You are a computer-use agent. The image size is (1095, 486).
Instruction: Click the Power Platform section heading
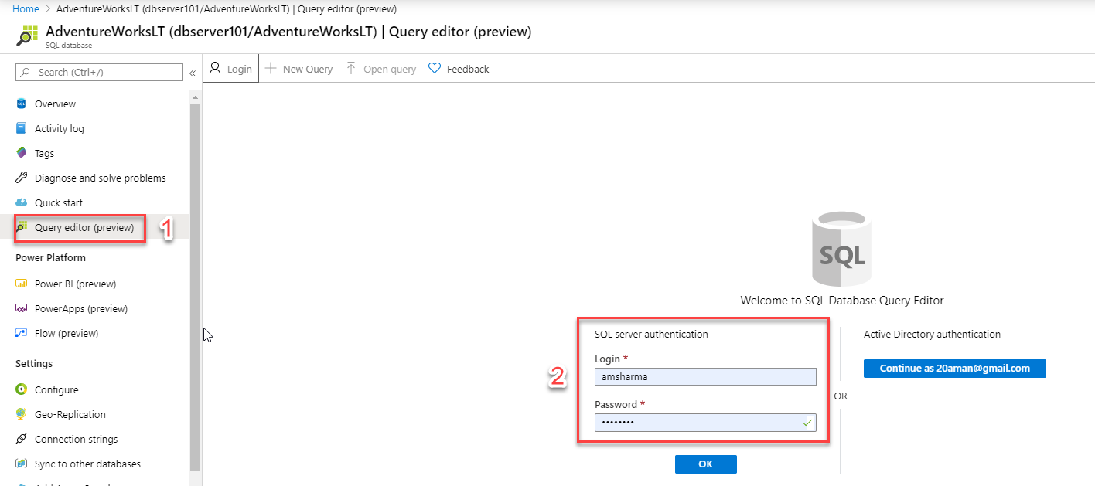50,257
